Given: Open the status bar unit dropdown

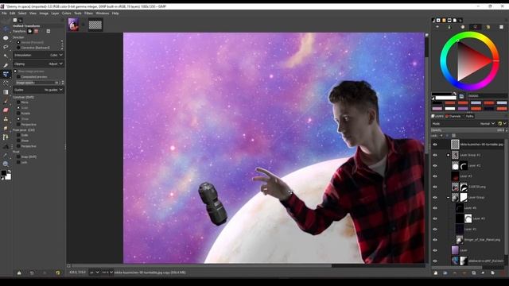Looking at the screenshot, I should [95, 272].
